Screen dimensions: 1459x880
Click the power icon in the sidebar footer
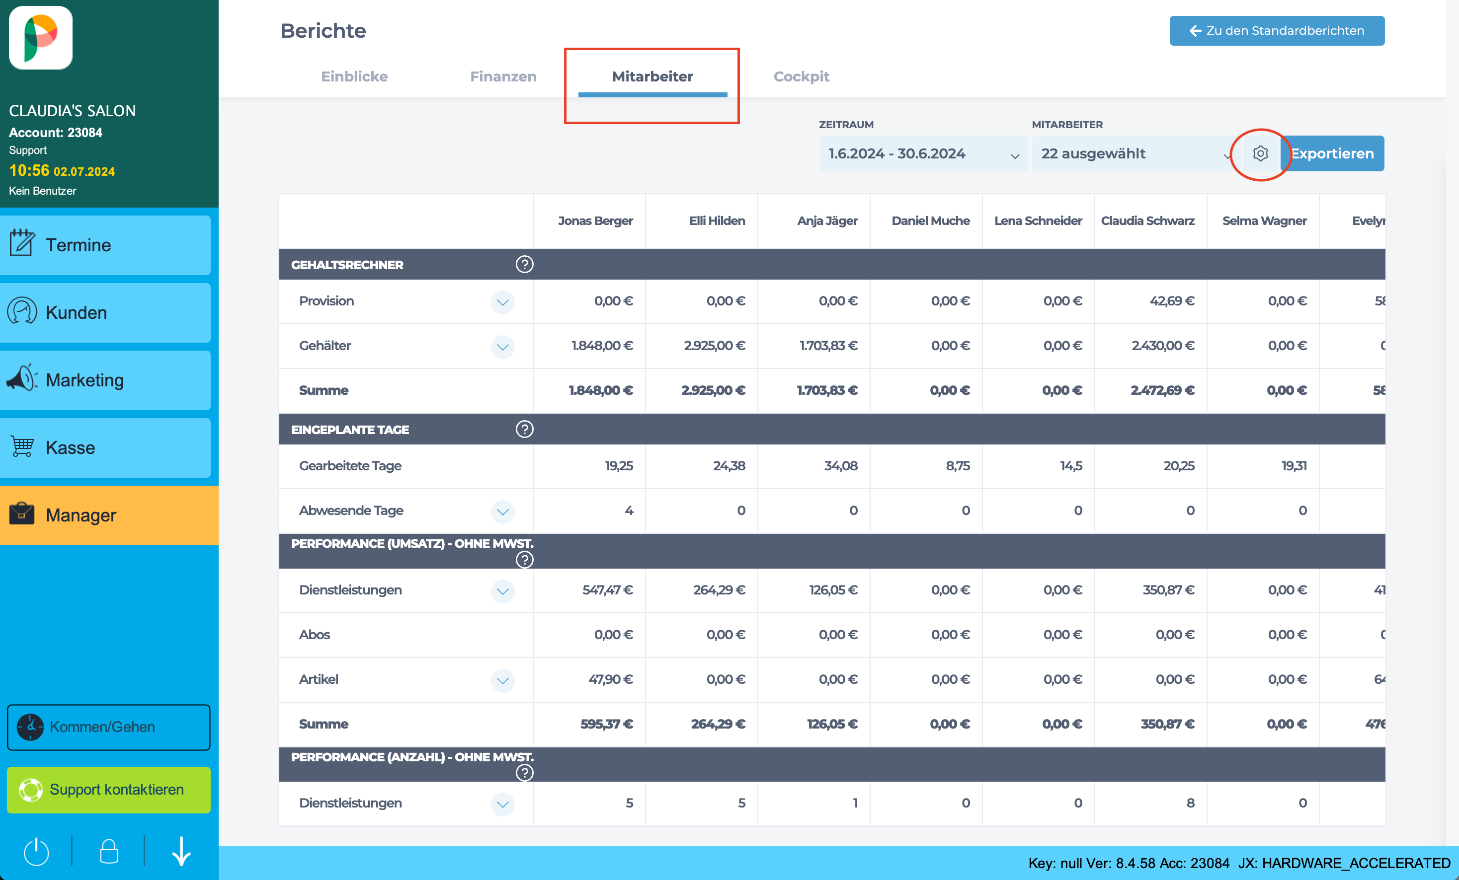tap(36, 852)
